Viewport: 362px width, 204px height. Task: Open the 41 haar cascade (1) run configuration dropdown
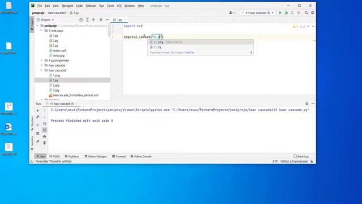[x=258, y=13]
